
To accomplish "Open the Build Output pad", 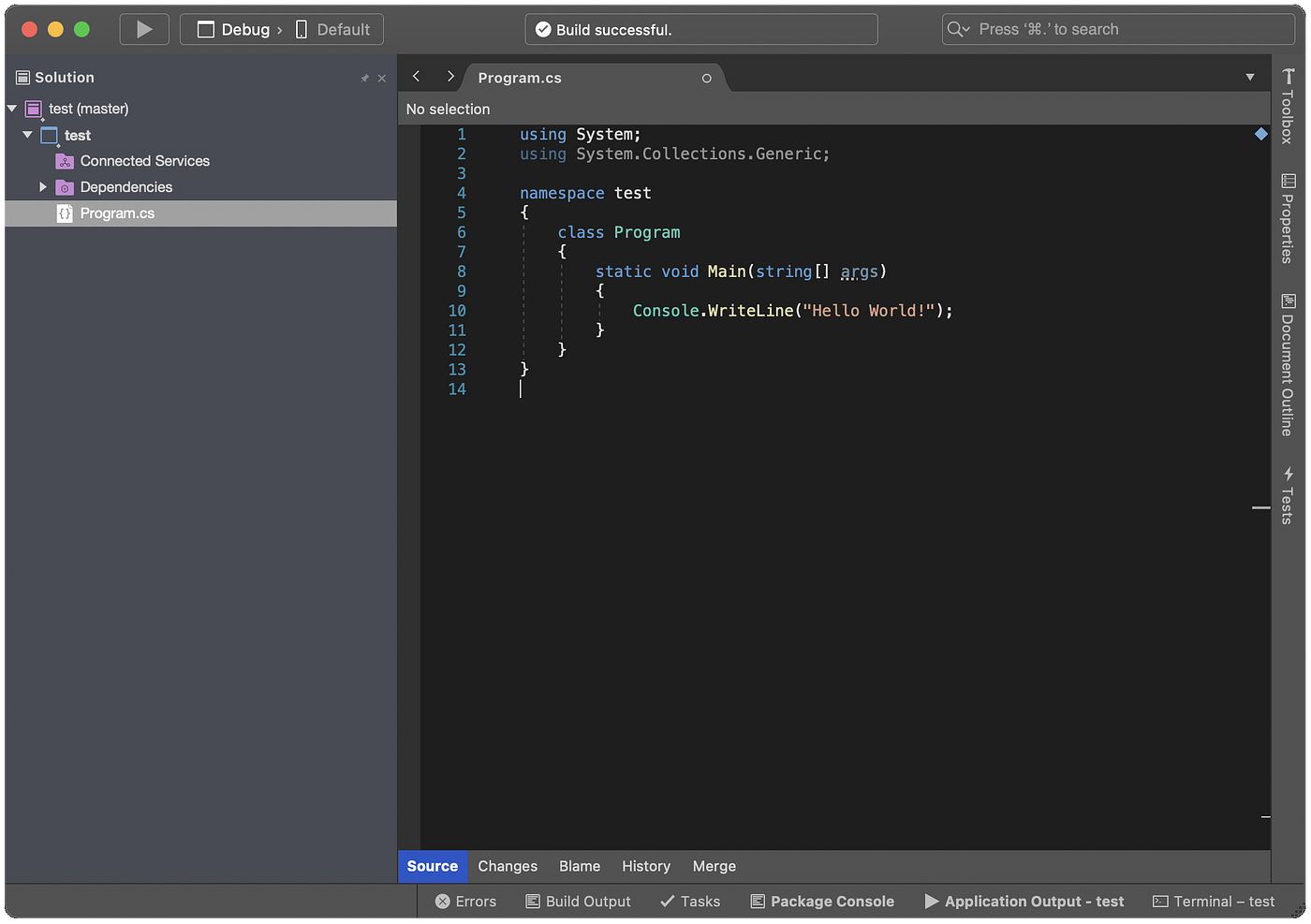I will (x=578, y=902).
